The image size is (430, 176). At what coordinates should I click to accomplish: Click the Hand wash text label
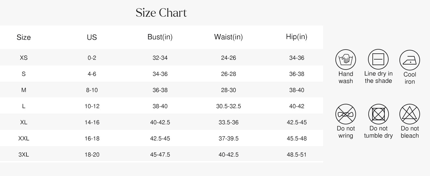tap(346, 78)
